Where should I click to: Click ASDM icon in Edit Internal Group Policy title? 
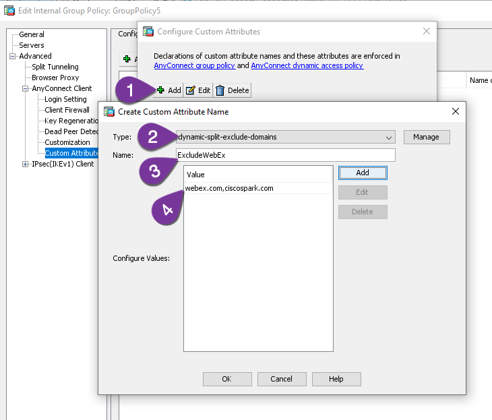9,11
